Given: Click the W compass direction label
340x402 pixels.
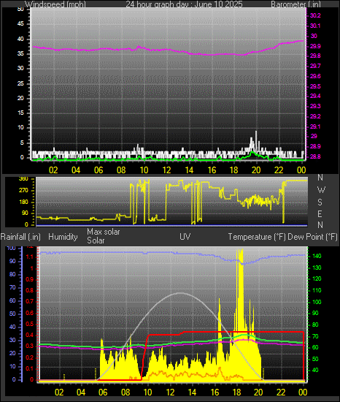Looking at the screenshot, I should pos(321,190).
